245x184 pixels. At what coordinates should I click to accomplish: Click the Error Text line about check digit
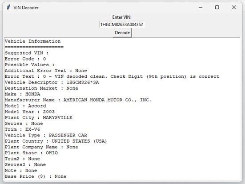(x=112, y=76)
